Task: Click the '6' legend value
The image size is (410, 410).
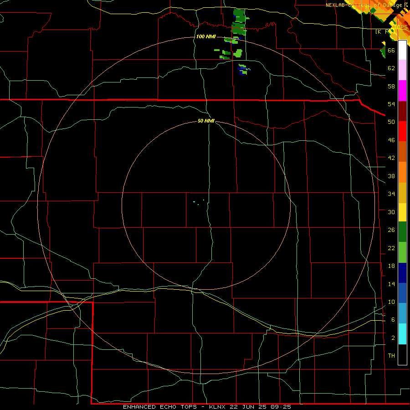Action: (393, 319)
